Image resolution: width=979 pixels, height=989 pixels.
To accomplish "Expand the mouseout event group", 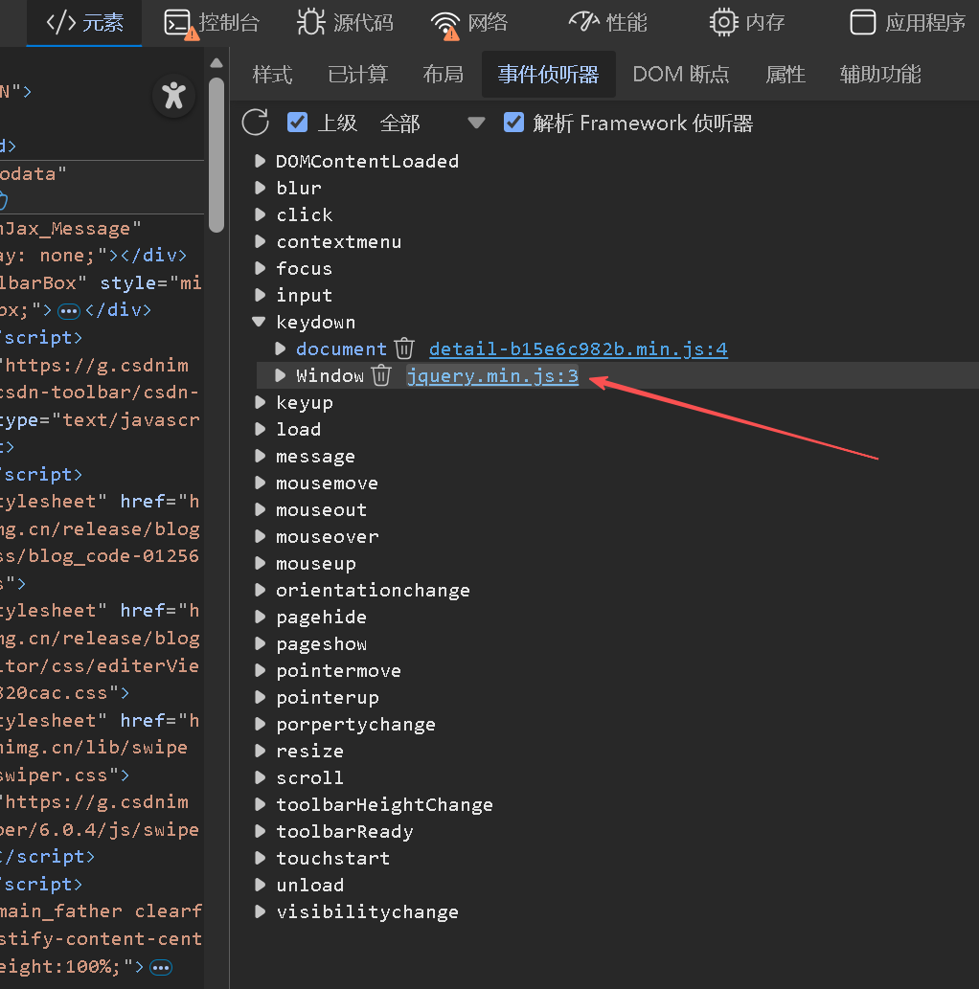I will click(260, 509).
